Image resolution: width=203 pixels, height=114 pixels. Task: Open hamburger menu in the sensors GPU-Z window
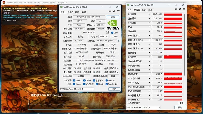point(184,9)
